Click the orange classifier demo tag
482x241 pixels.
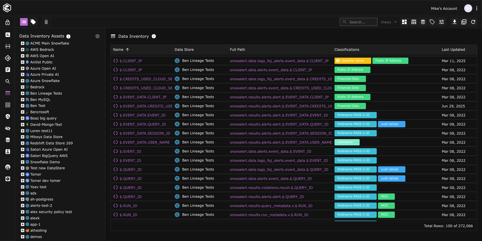352,61
